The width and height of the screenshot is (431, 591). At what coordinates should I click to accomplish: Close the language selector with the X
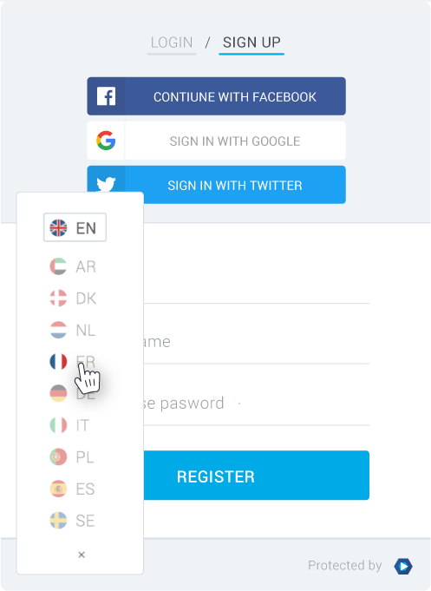pyautogui.click(x=82, y=555)
